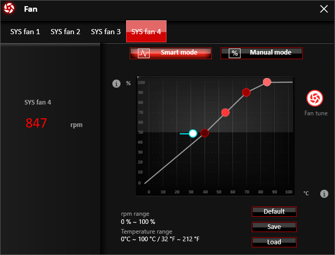Click the percent icon in Manual mode
This screenshot has width=335, height=255.
[234, 54]
